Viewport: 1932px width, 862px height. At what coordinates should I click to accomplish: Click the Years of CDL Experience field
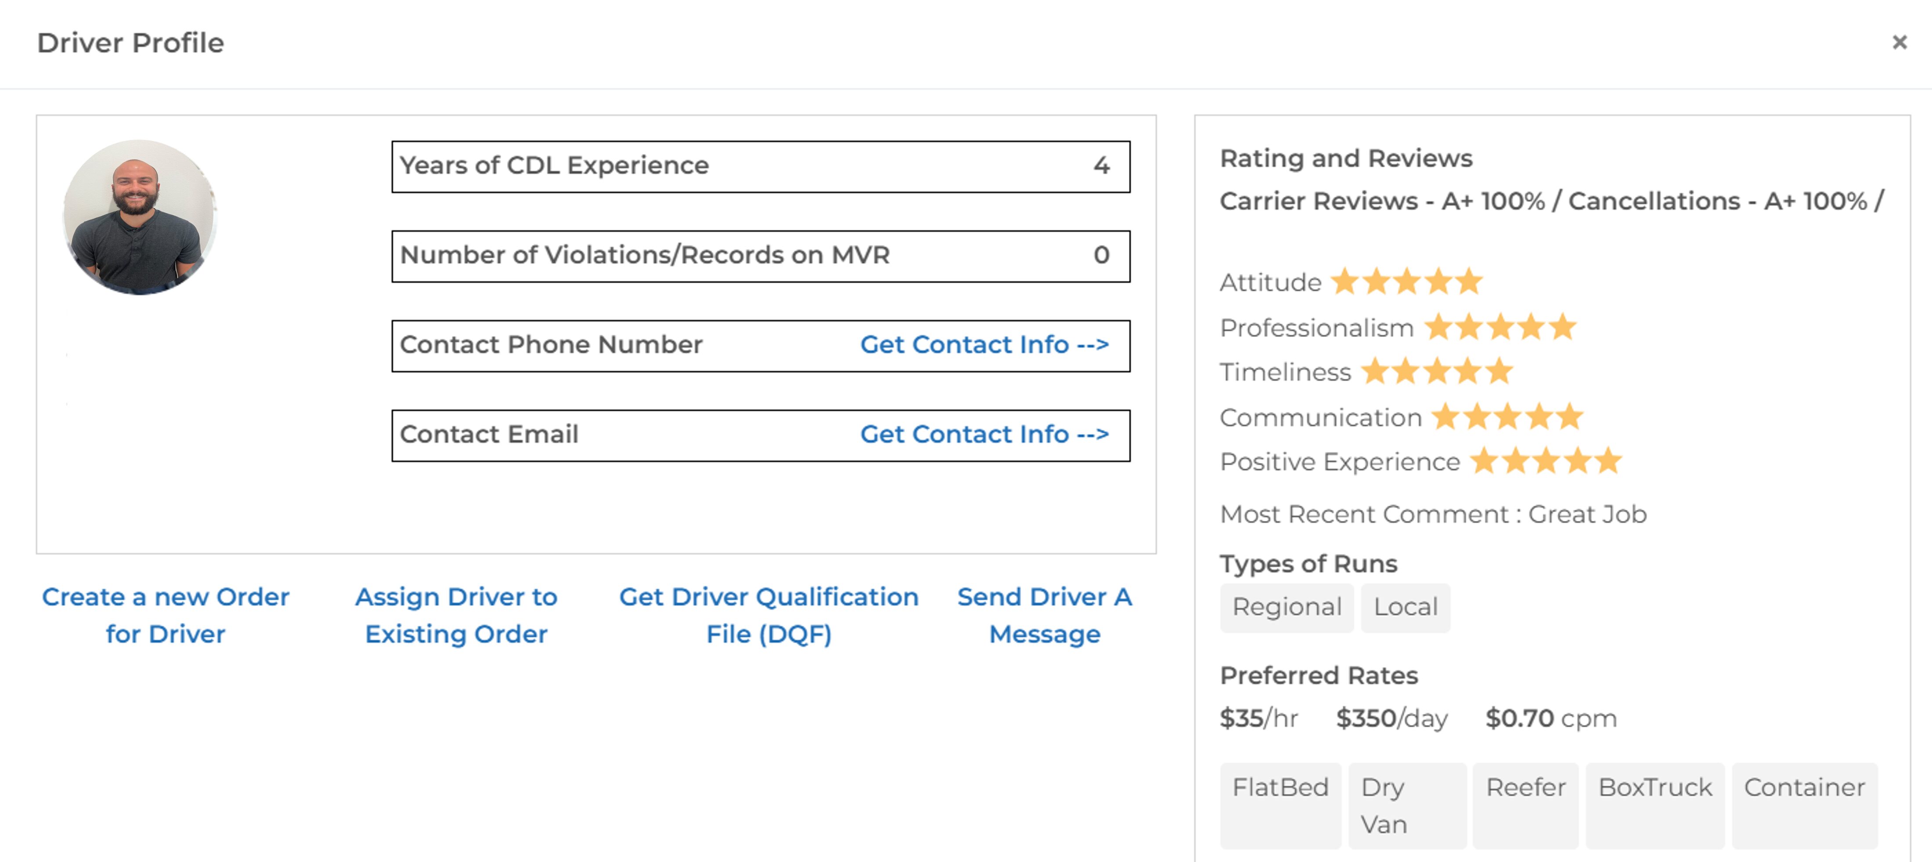[761, 166]
